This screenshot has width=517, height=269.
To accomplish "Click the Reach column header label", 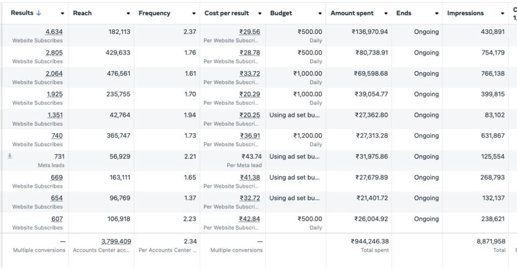I will (82, 13).
